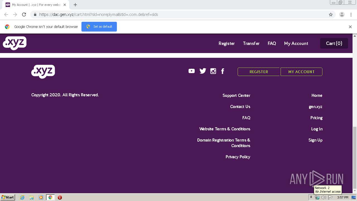Screen dimensions: 357x201
Task: Open the Chrome profile avatar icon
Action: pos(342,15)
